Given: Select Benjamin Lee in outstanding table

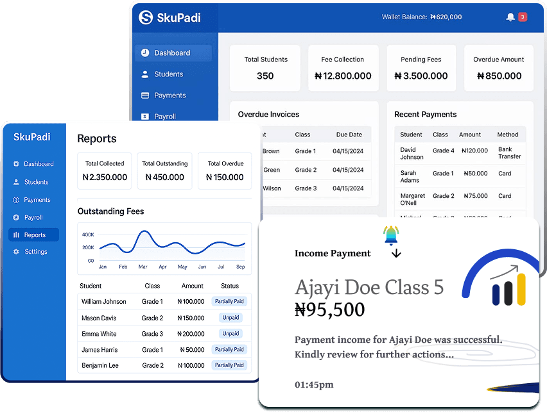Looking at the screenshot, I should coord(100,365).
